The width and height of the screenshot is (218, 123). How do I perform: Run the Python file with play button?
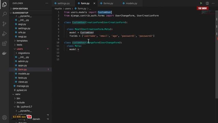[x=201, y=3]
